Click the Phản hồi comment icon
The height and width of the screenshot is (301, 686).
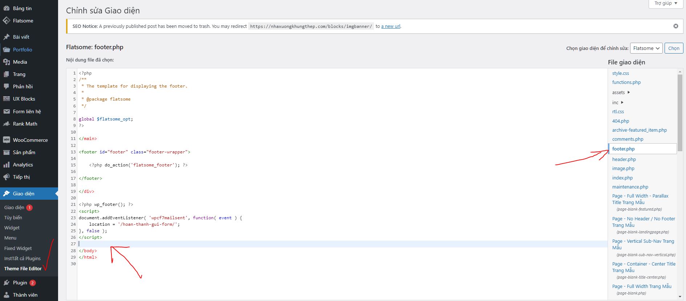pyautogui.click(x=7, y=86)
